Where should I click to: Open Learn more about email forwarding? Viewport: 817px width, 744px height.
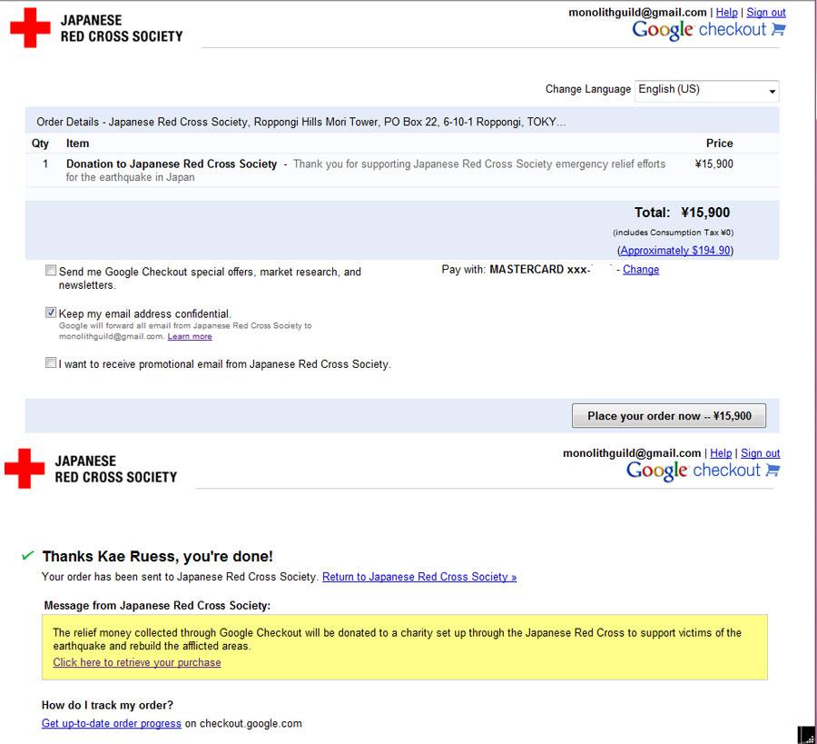pos(190,337)
